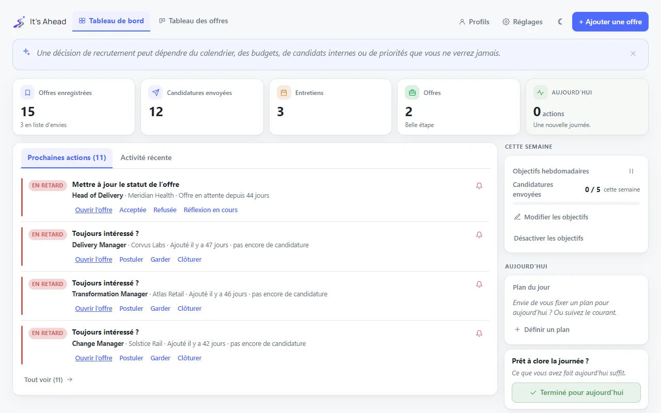Viewport: 661px width, 413px height.
Task: Click the It's Ahead logo icon
Action: [x=19, y=22]
